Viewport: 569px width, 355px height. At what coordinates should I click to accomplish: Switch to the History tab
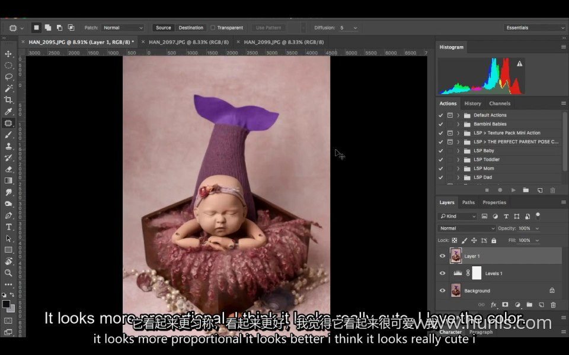click(472, 104)
